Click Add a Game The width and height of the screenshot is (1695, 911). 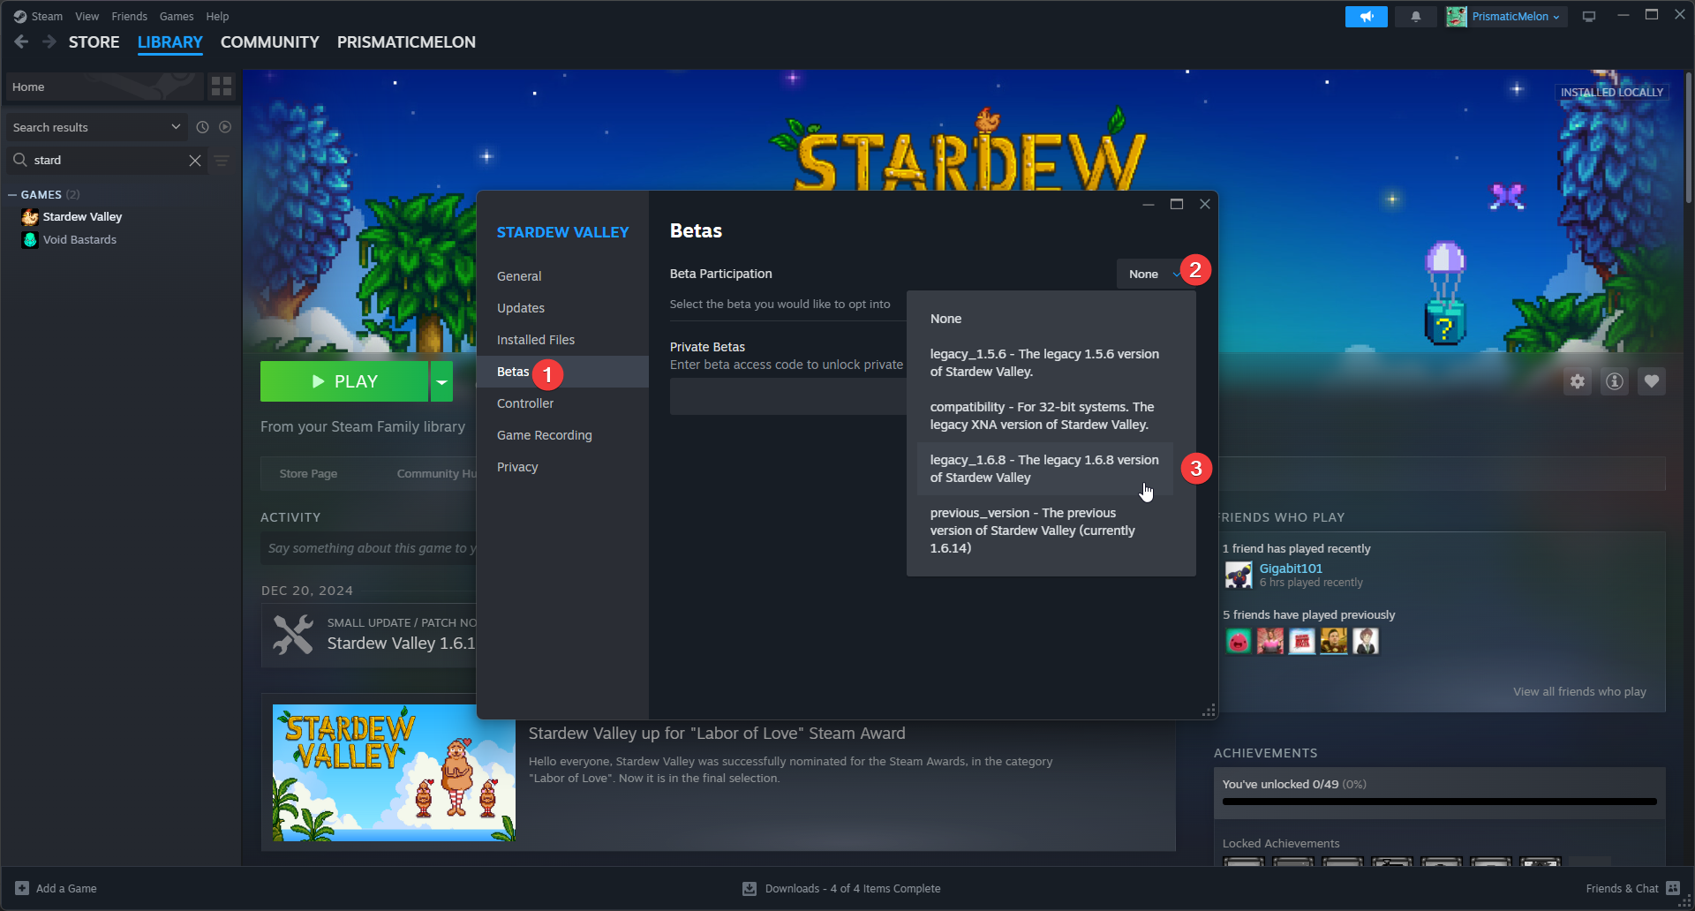[56, 888]
